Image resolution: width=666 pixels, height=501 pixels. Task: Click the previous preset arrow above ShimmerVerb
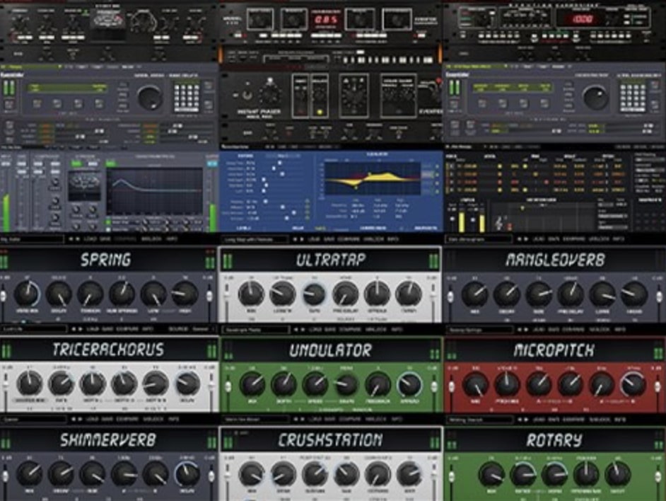74,420
